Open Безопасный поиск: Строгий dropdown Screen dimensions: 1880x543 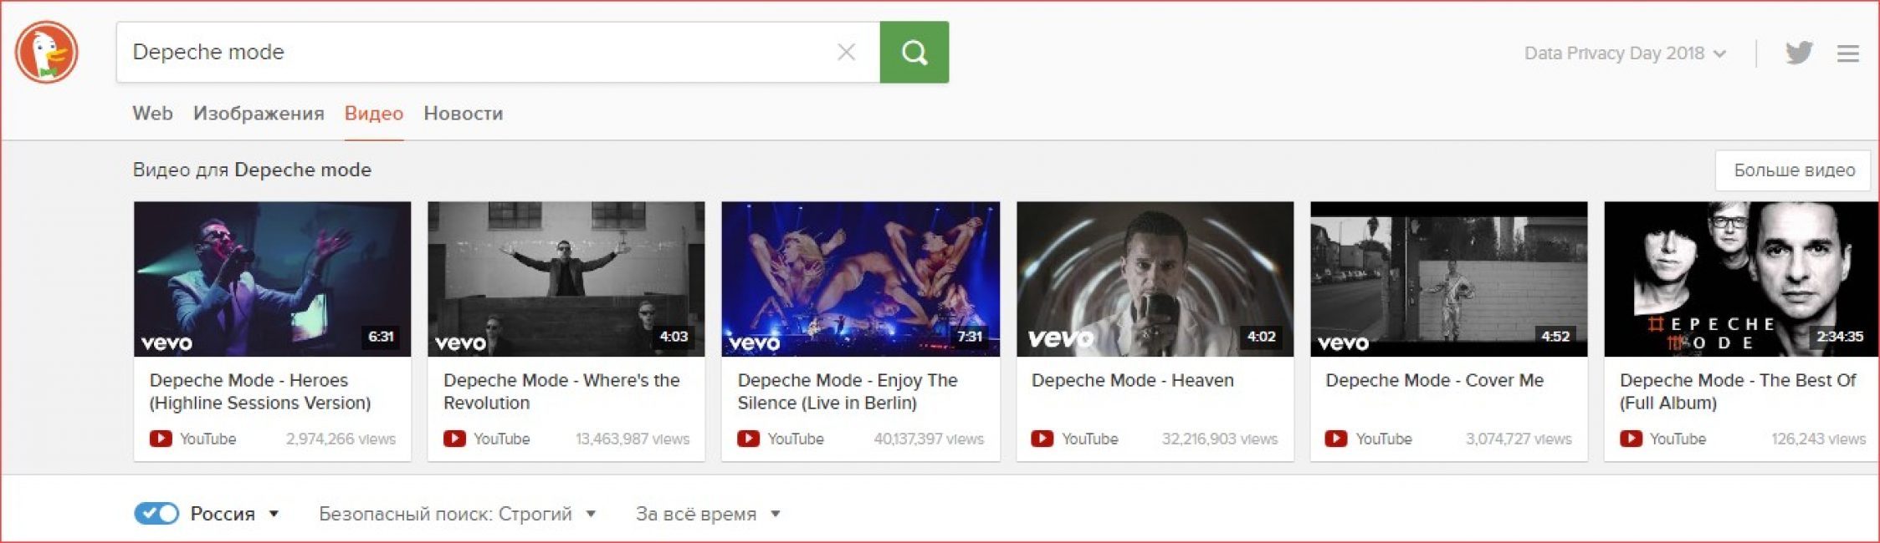pos(457,514)
